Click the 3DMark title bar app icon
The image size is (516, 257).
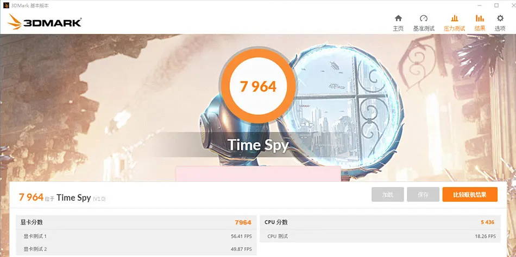pos(6,5)
